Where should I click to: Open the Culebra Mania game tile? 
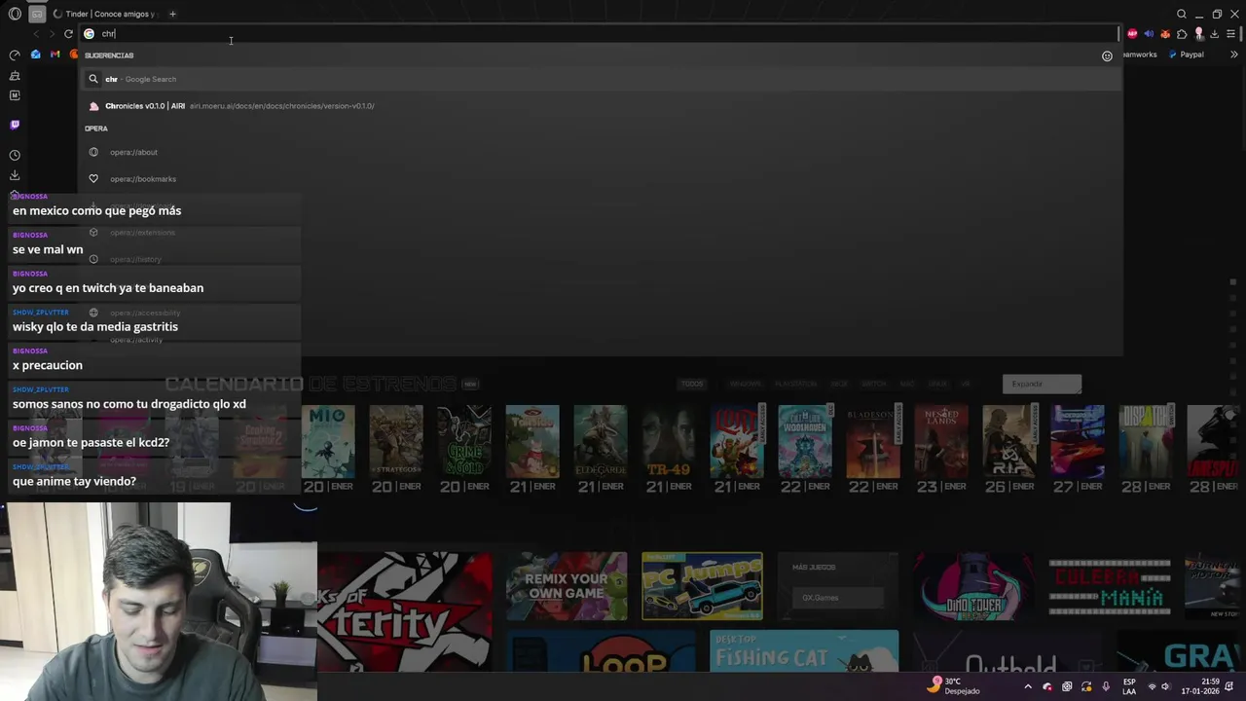[1110, 586]
